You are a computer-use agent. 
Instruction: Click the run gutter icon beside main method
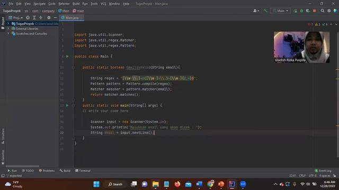click(67, 106)
